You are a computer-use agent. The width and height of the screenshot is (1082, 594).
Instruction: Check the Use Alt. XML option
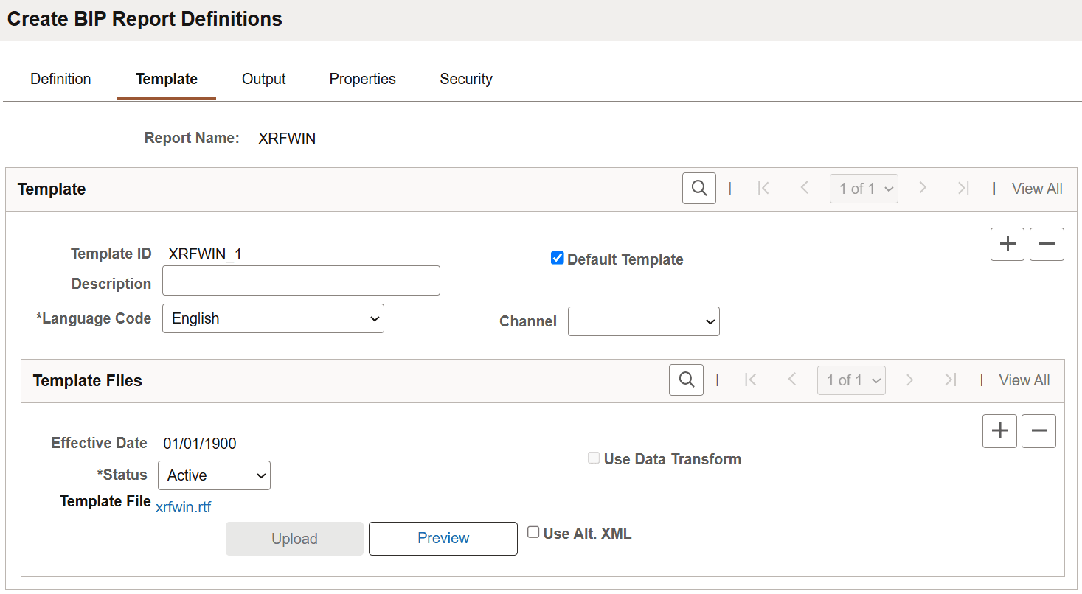(533, 532)
